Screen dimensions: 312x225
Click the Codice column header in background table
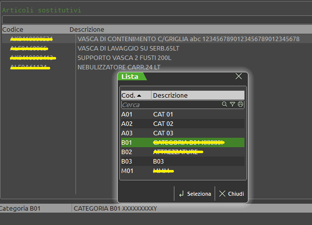pyautogui.click(x=13, y=29)
